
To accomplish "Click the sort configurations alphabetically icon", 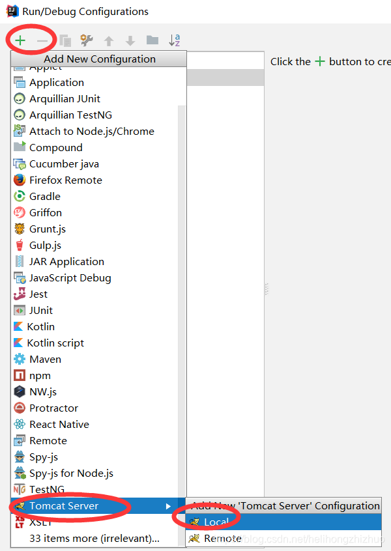I will pos(175,40).
